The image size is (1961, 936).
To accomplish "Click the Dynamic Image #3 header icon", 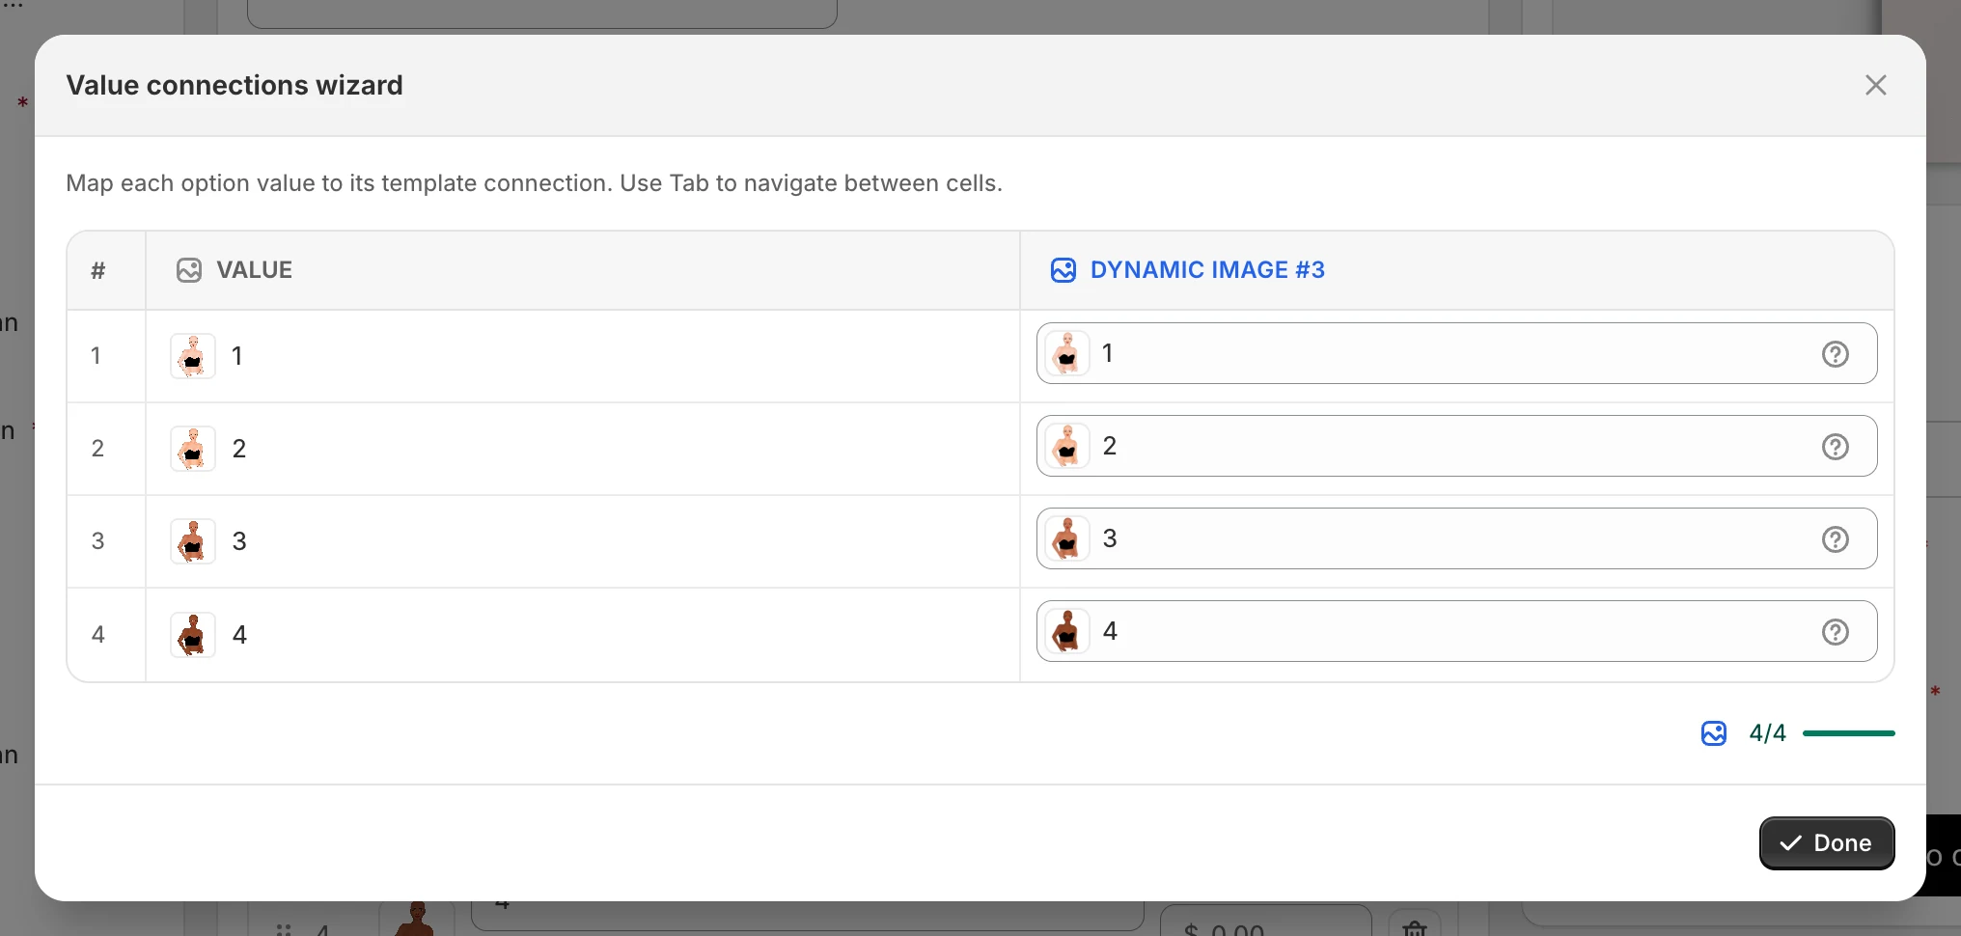I will click(1063, 270).
